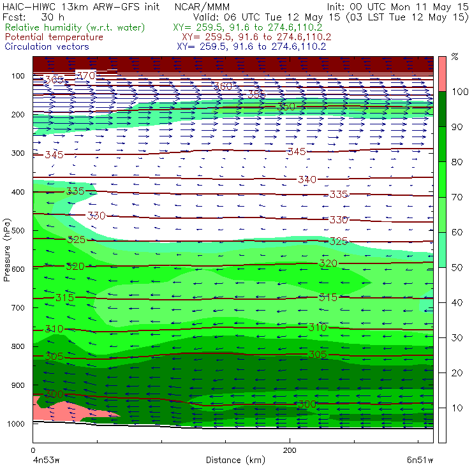The image size is (472, 472).
Task: Click the '6n51w' end coordinate label
Action: pyautogui.click(x=420, y=460)
